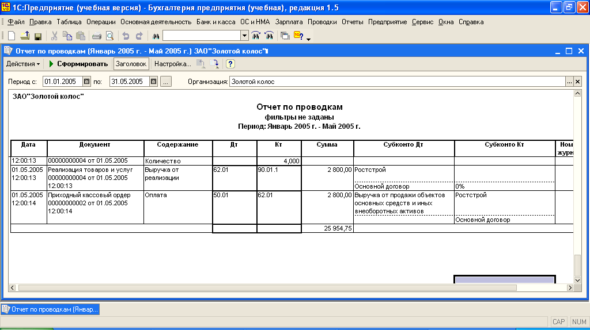Viewport: 590px width, 330px height.
Task: Click the Paste clipboard icon
Action: (x=81, y=36)
